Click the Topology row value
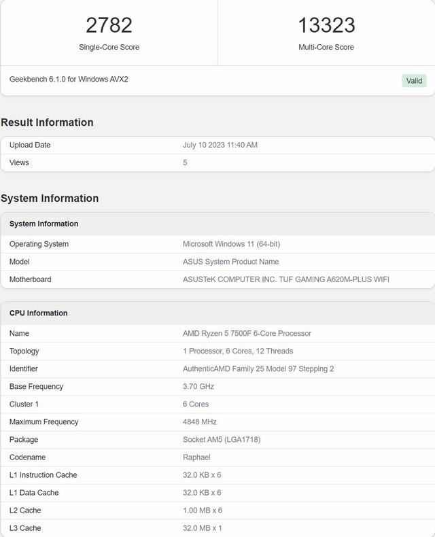This screenshot has height=537, width=435. (x=238, y=351)
